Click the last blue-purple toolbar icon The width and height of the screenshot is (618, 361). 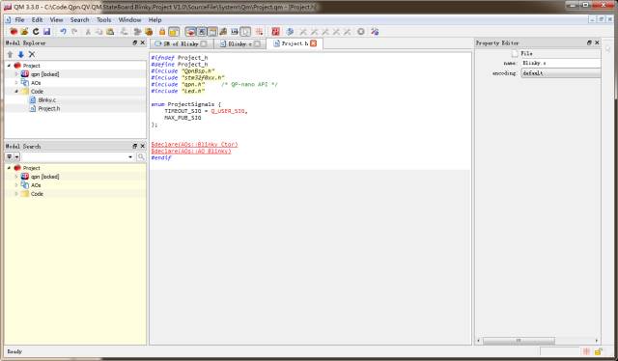click(x=375, y=32)
